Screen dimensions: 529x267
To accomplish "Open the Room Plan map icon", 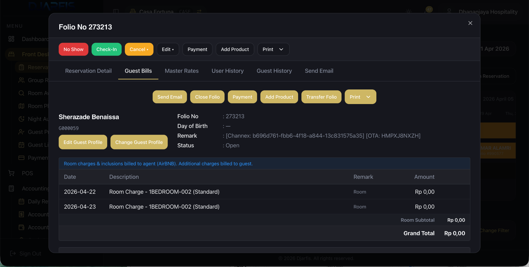I will pos(21,106).
